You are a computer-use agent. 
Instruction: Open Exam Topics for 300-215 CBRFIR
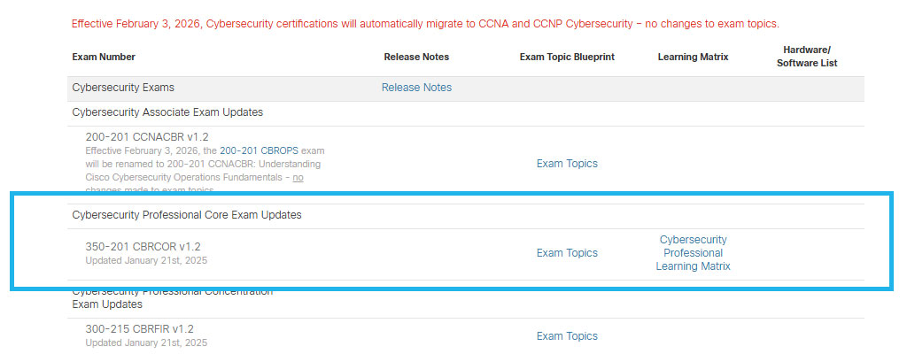[567, 336]
